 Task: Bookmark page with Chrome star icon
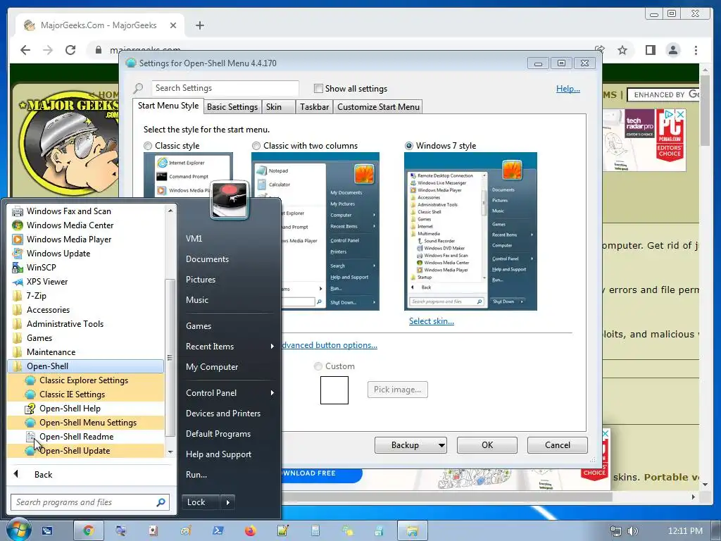622,50
